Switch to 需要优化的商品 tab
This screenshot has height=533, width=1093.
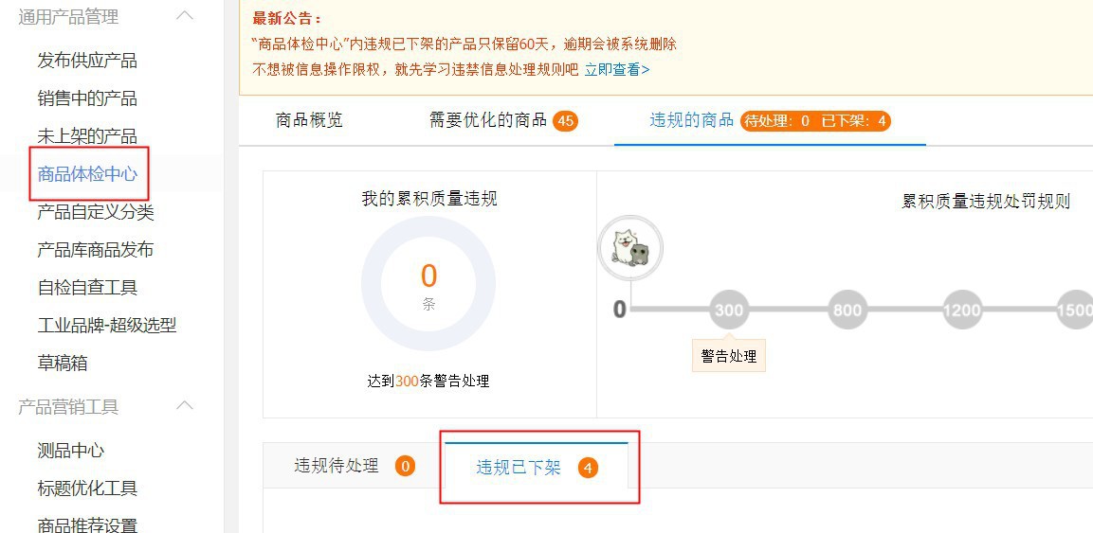pyautogui.click(x=488, y=120)
